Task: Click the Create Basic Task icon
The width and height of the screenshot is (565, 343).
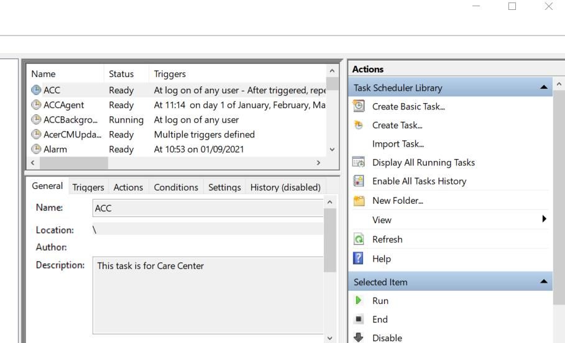Action: [359, 106]
